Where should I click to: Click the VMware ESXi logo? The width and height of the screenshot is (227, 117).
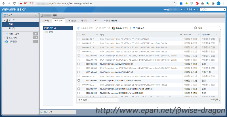pos(14,10)
